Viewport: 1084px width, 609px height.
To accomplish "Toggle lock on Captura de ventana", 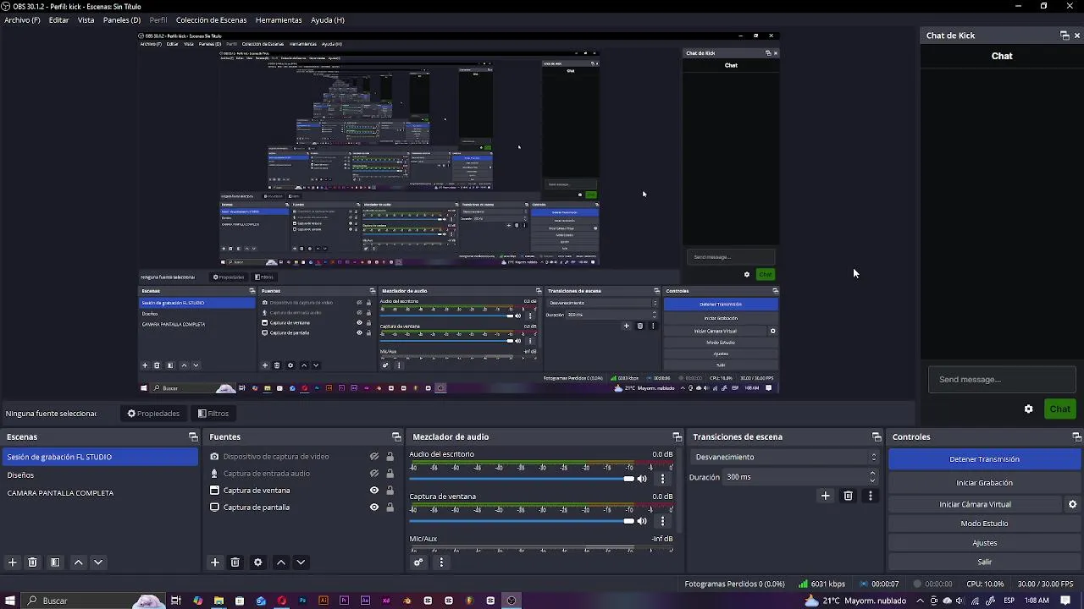I will [x=390, y=491].
